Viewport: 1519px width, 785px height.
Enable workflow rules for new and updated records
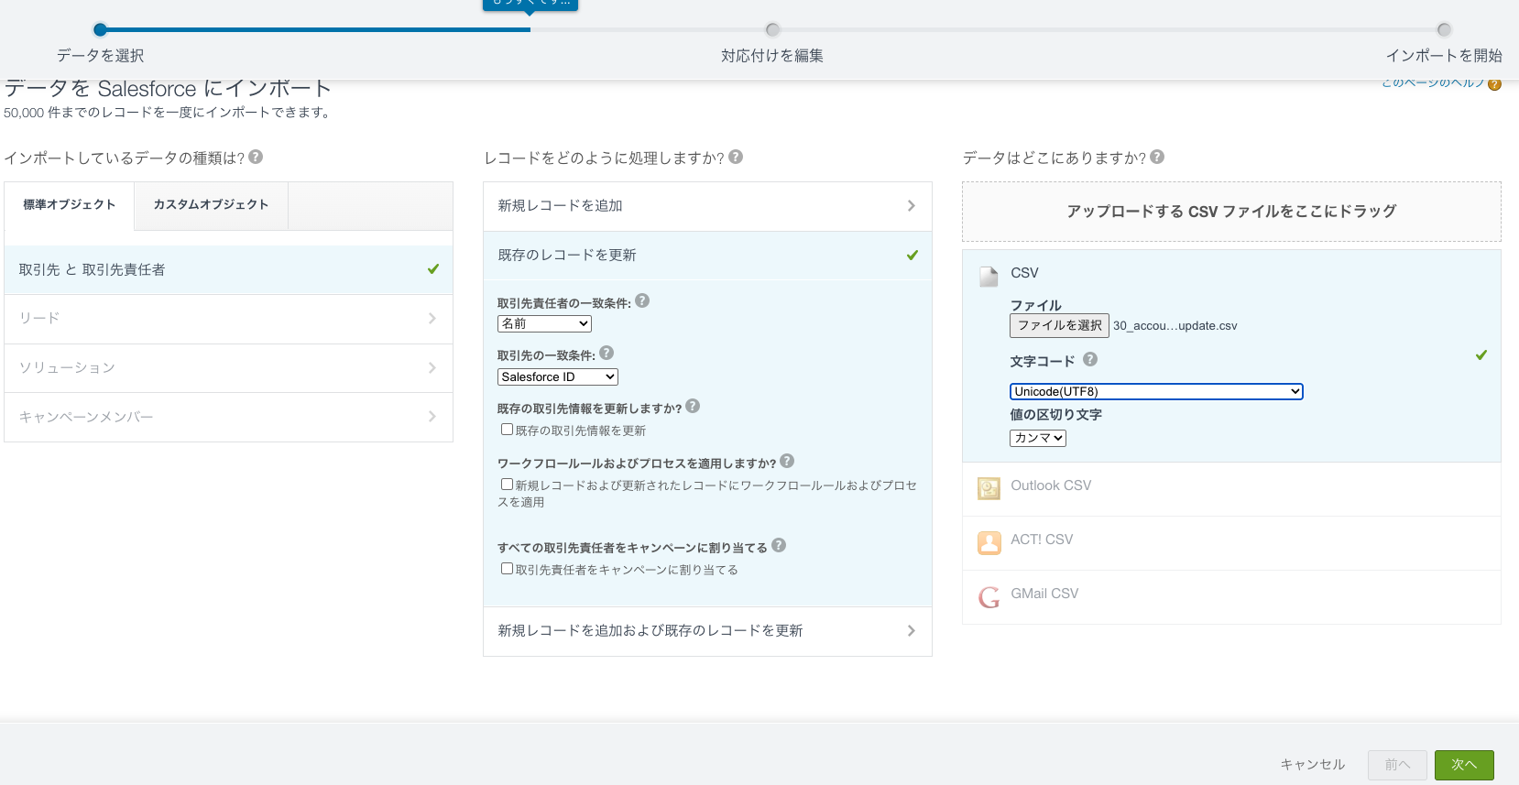(507, 484)
